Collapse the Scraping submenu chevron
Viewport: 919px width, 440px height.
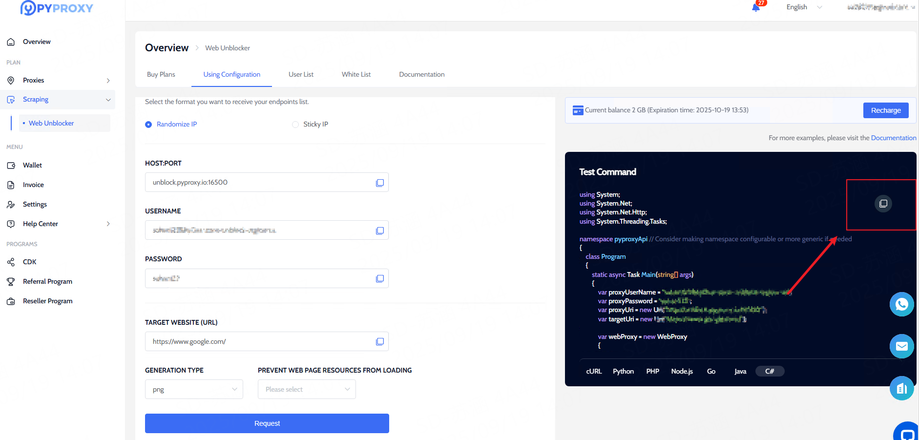[108, 100]
